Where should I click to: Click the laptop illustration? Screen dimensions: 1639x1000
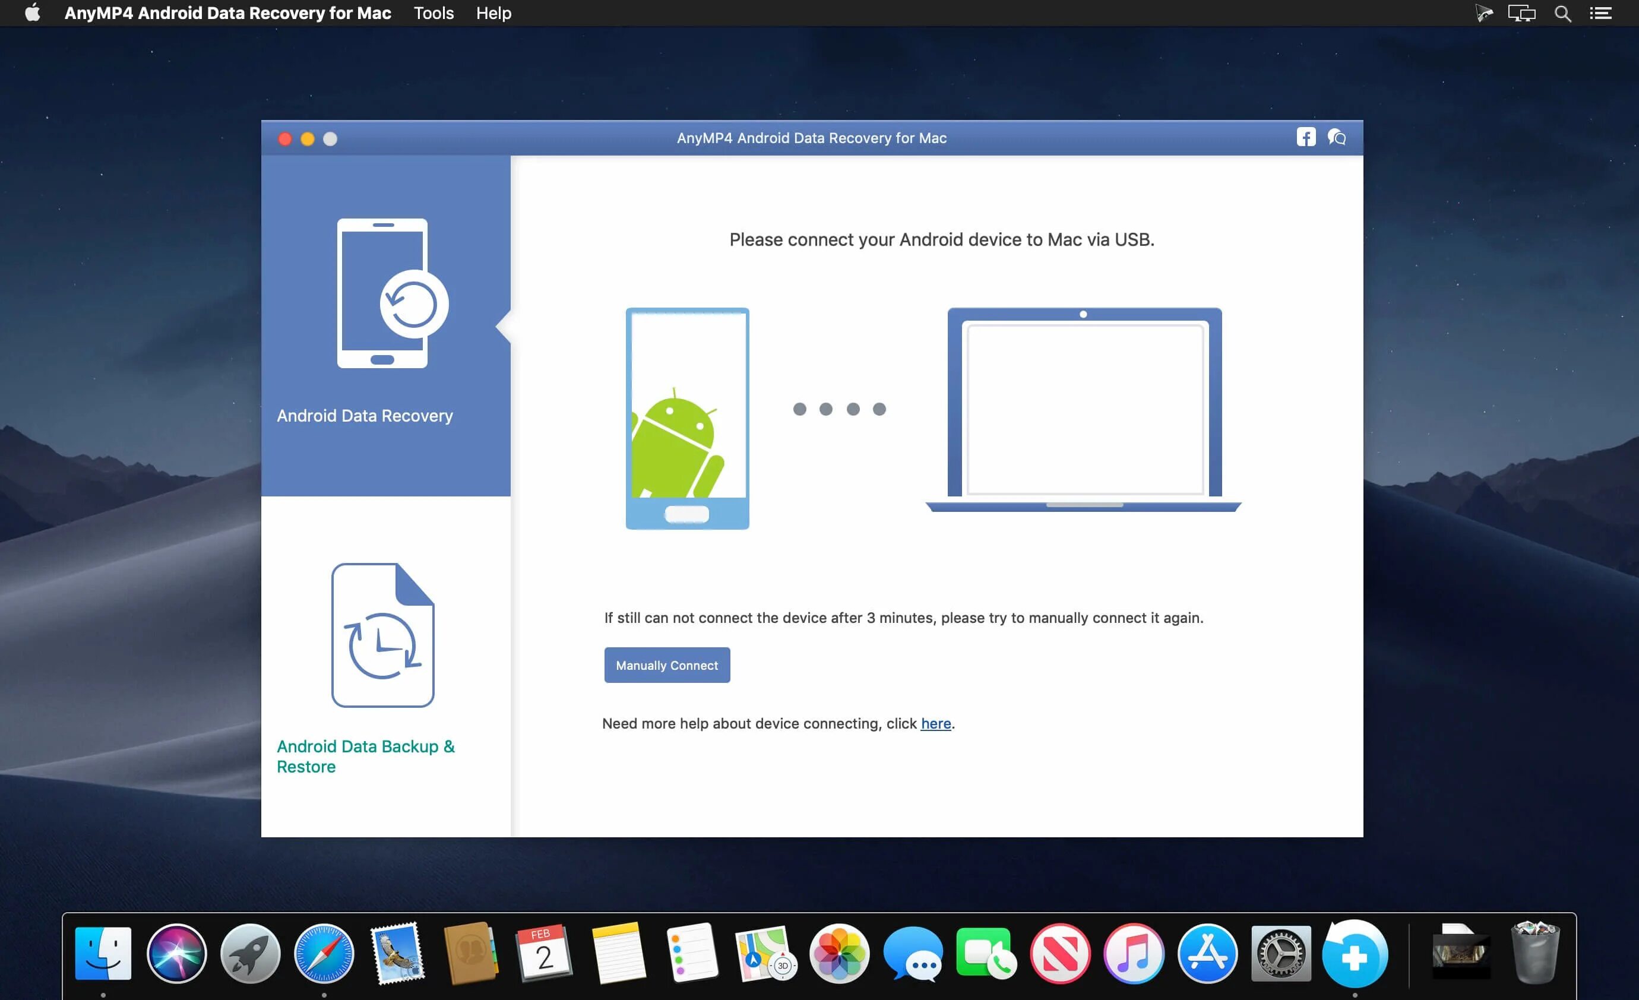tap(1084, 409)
